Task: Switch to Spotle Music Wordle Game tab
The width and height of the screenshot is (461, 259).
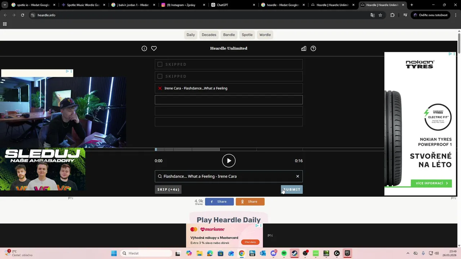Action: click(x=84, y=5)
